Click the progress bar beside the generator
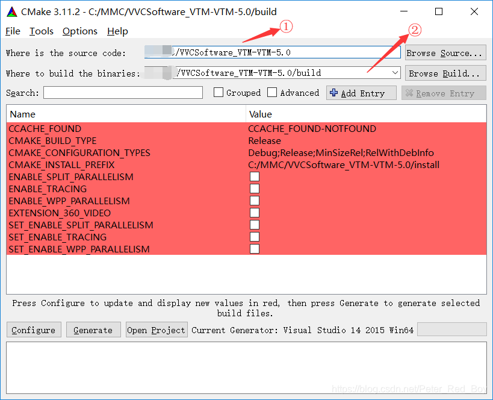This screenshot has width=493, height=400. click(x=452, y=330)
